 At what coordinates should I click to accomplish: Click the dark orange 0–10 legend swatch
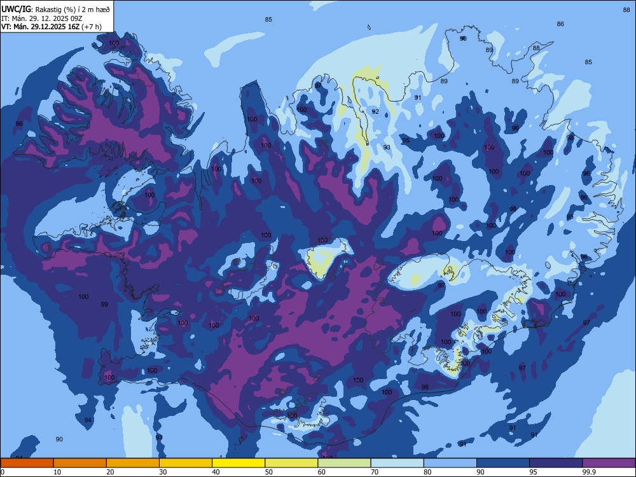[x=27, y=463]
